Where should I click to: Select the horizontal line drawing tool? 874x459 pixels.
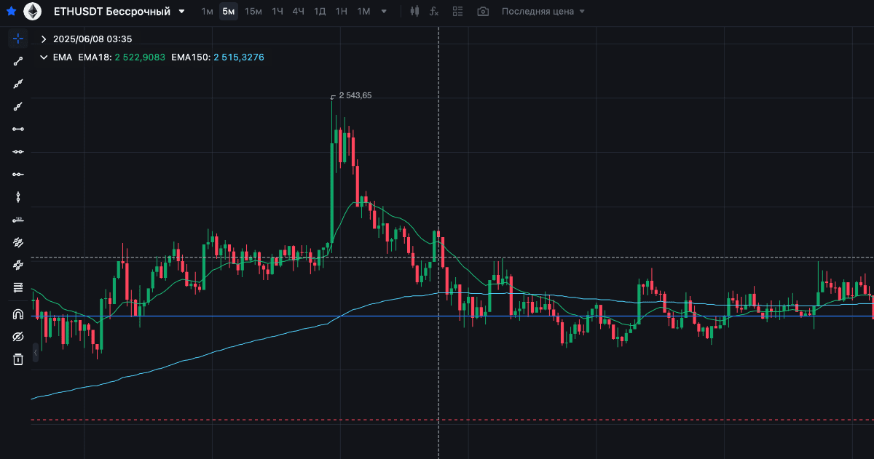click(x=18, y=129)
